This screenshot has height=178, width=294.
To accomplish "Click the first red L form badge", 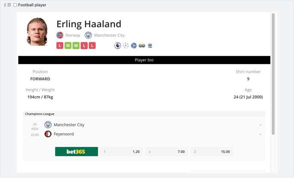I will 60,46.
